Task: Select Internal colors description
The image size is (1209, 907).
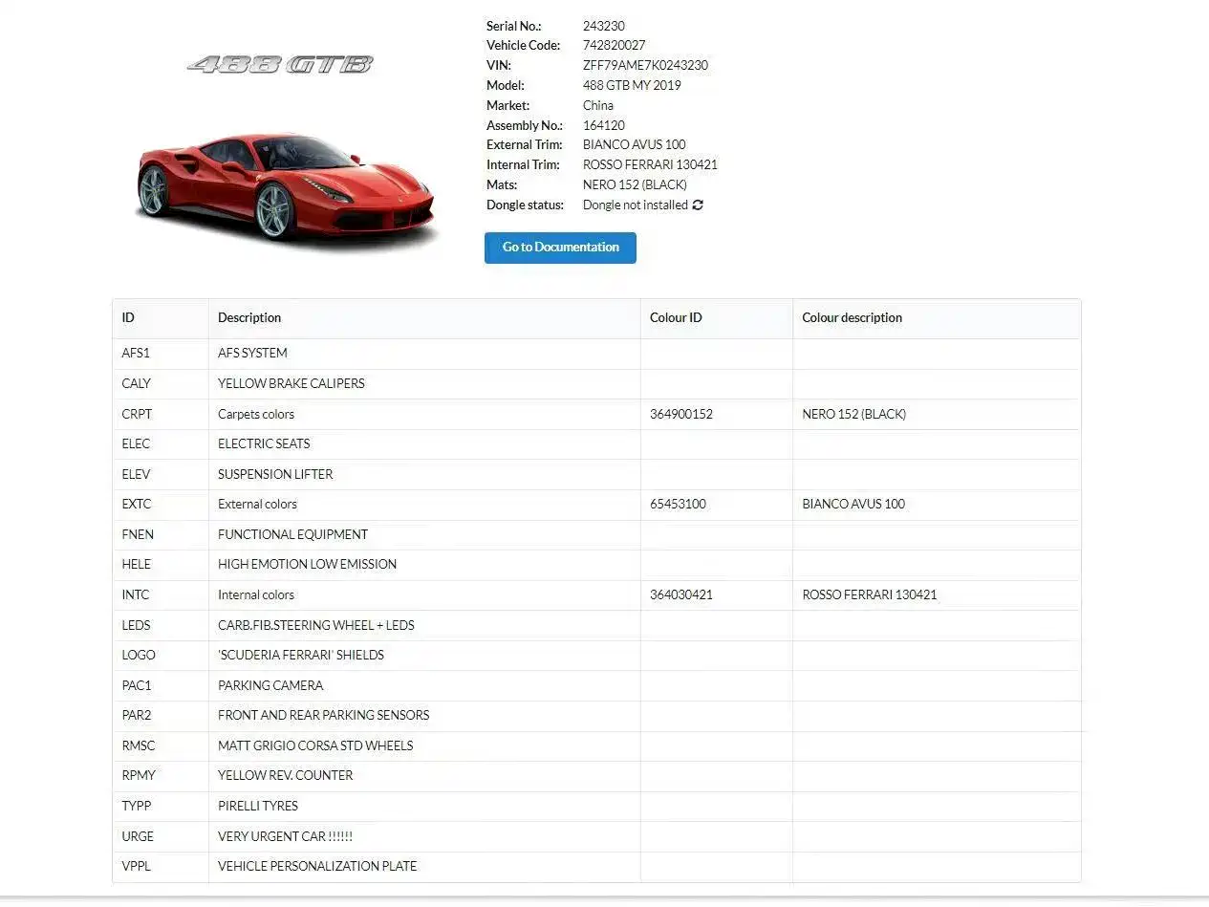Action: click(x=256, y=595)
